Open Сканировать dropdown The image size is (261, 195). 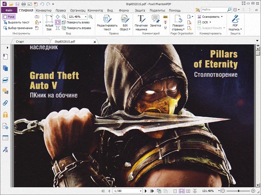pyautogui.click(x=210, y=17)
